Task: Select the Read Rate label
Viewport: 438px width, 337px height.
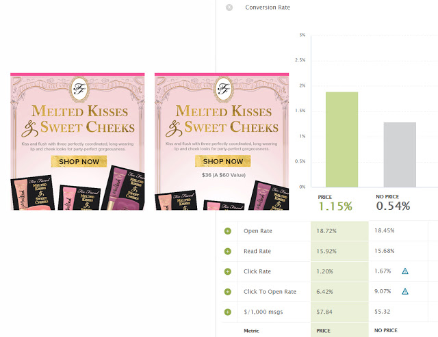Action: pos(257,251)
